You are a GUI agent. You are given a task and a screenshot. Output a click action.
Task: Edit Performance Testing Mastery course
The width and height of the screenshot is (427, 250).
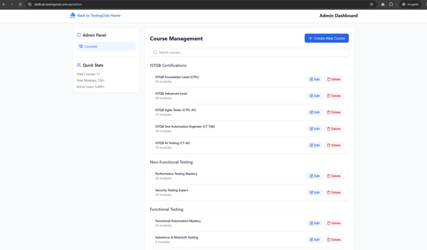315,176
